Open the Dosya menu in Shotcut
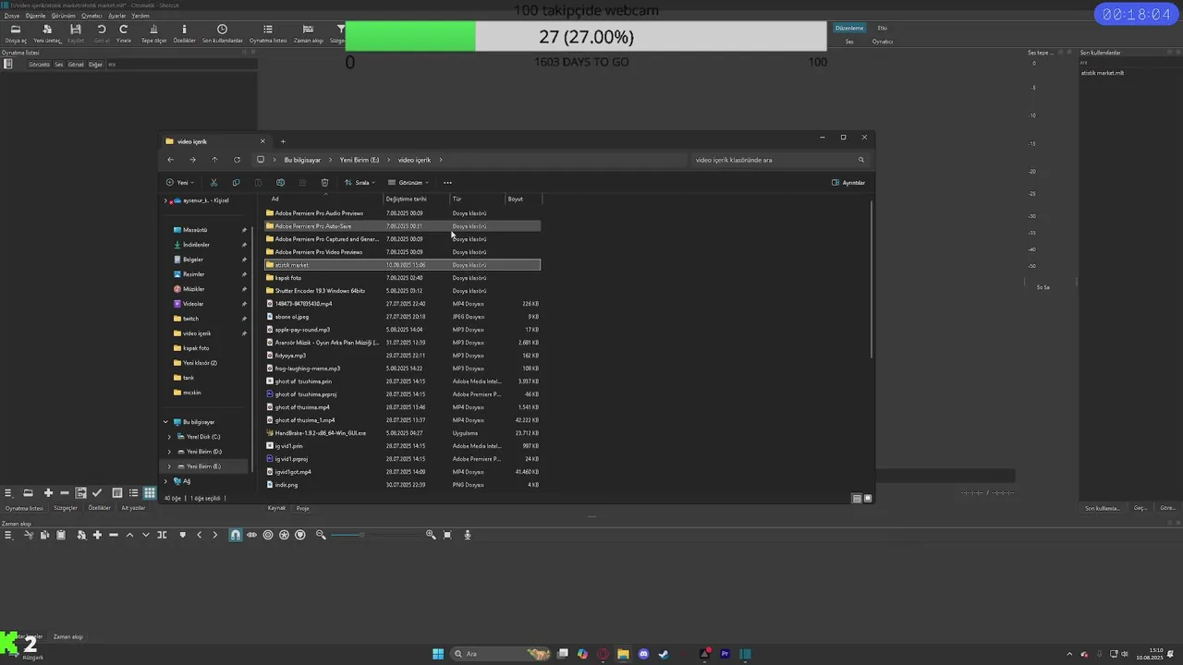The width and height of the screenshot is (1183, 665). [11, 16]
